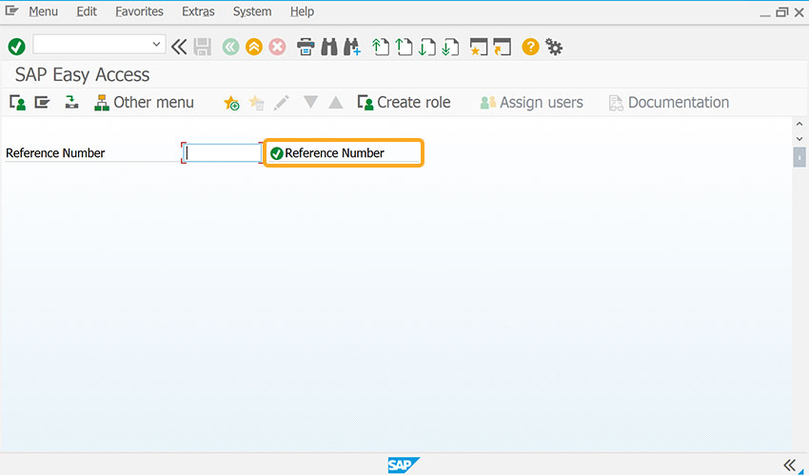This screenshot has width=809, height=476.
Task: Click the Find binoculars icon
Action: coord(329,47)
